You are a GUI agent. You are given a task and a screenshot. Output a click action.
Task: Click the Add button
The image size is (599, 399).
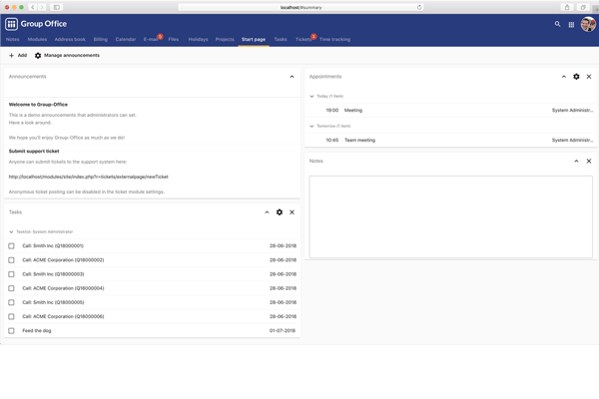tap(18, 56)
